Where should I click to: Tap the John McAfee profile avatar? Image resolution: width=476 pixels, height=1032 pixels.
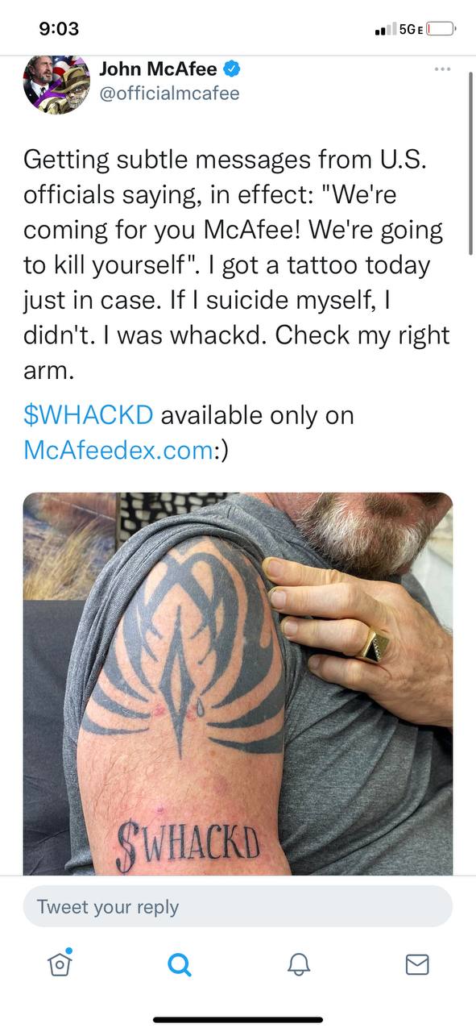pyautogui.click(x=56, y=84)
